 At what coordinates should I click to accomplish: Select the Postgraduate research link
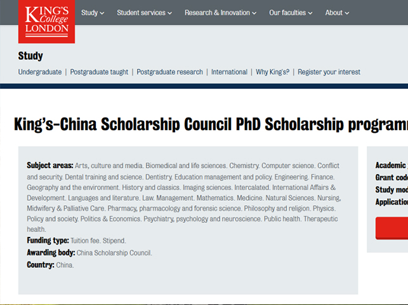(170, 72)
